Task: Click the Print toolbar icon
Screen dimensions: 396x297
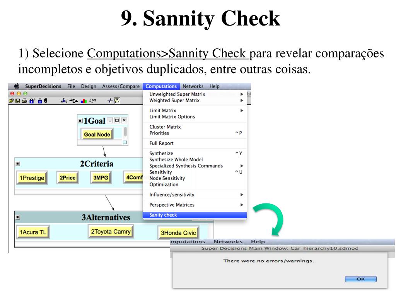Action: point(24,101)
